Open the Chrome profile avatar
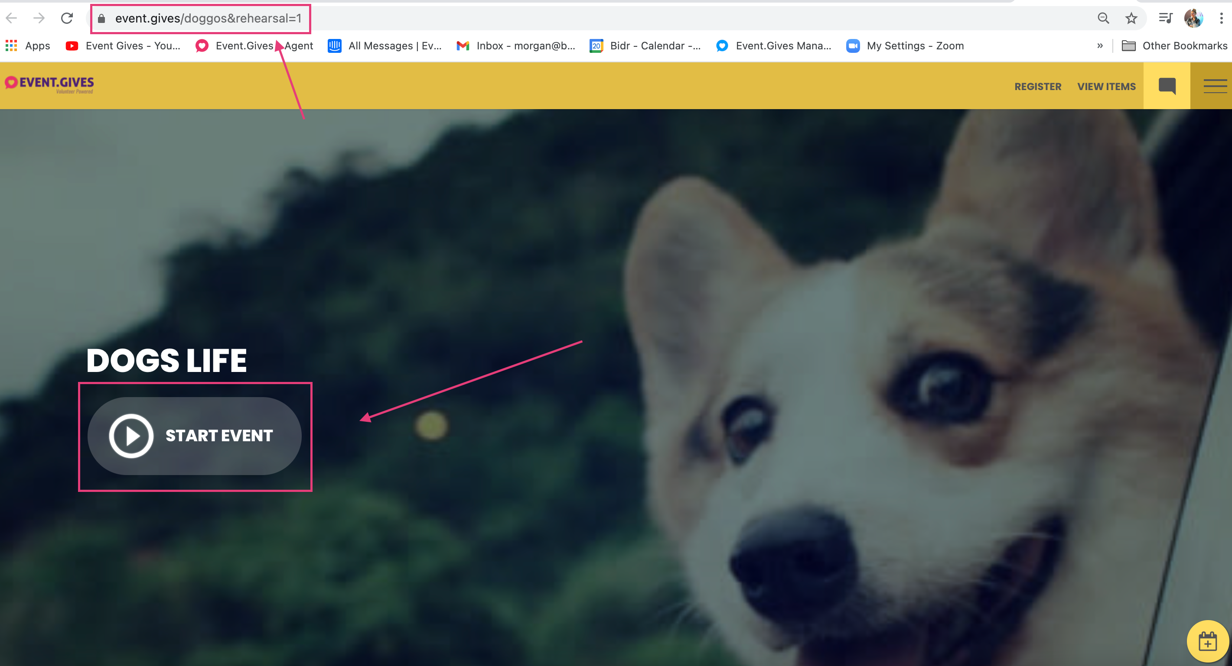1232x666 pixels. (x=1193, y=18)
